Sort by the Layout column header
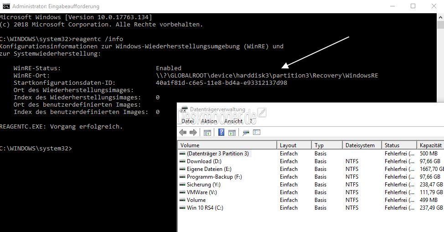 coord(294,145)
